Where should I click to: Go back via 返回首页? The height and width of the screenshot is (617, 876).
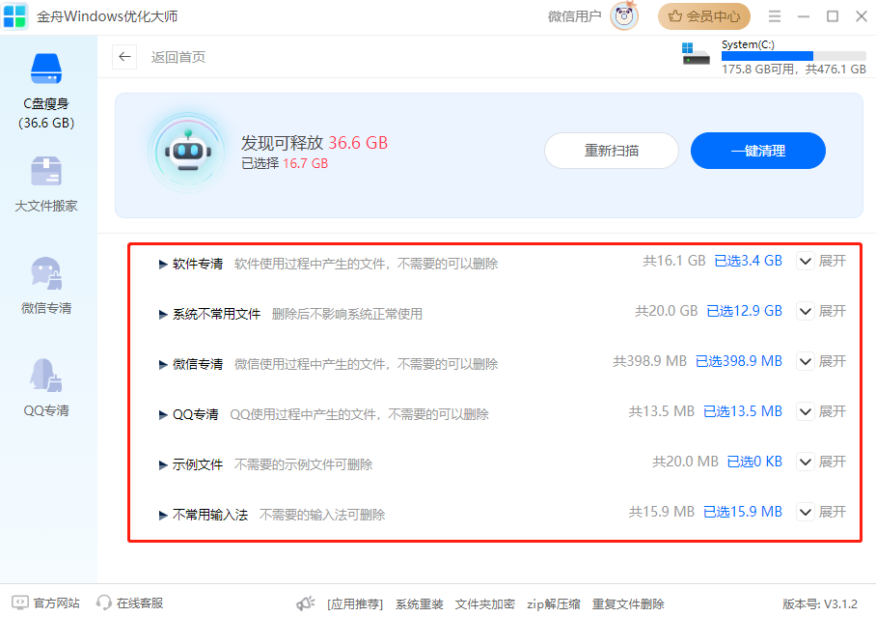coord(178,57)
